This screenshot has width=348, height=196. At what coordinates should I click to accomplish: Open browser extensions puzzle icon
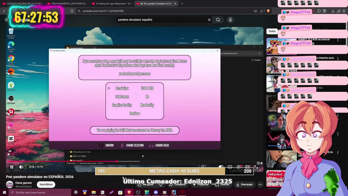[x=319, y=11]
